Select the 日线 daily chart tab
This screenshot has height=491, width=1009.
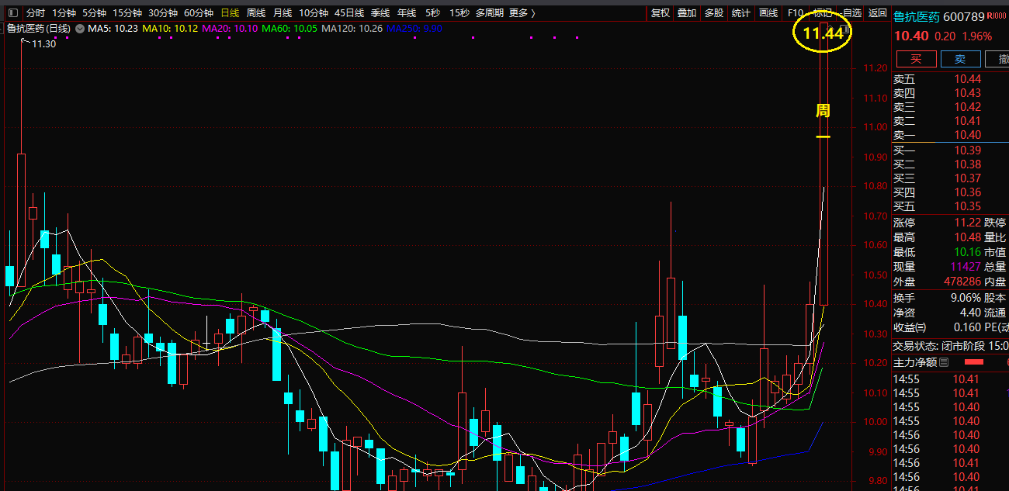tap(230, 13)
